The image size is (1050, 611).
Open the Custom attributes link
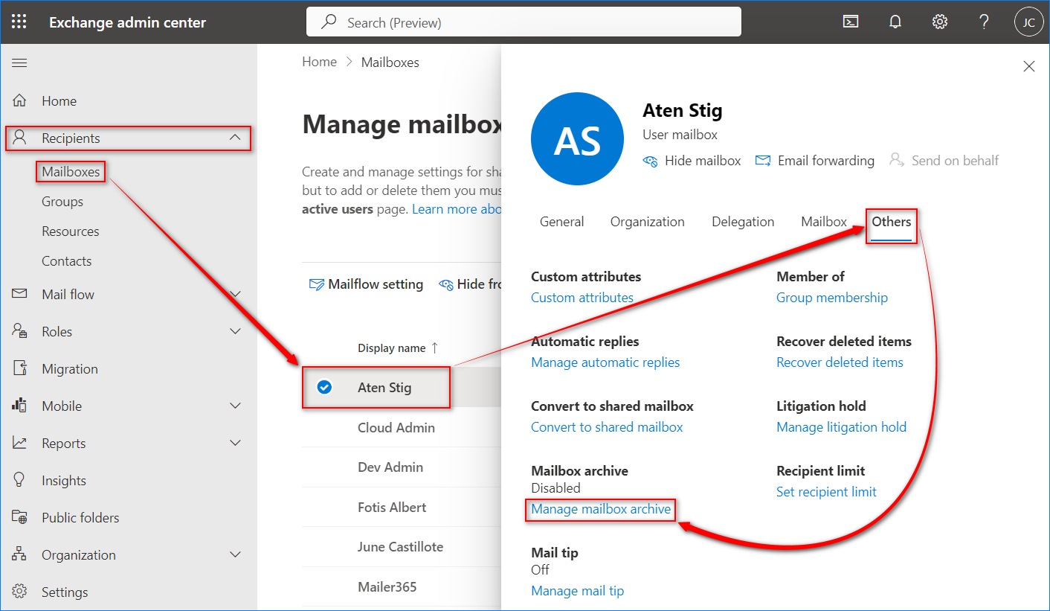tap(582, 298)
